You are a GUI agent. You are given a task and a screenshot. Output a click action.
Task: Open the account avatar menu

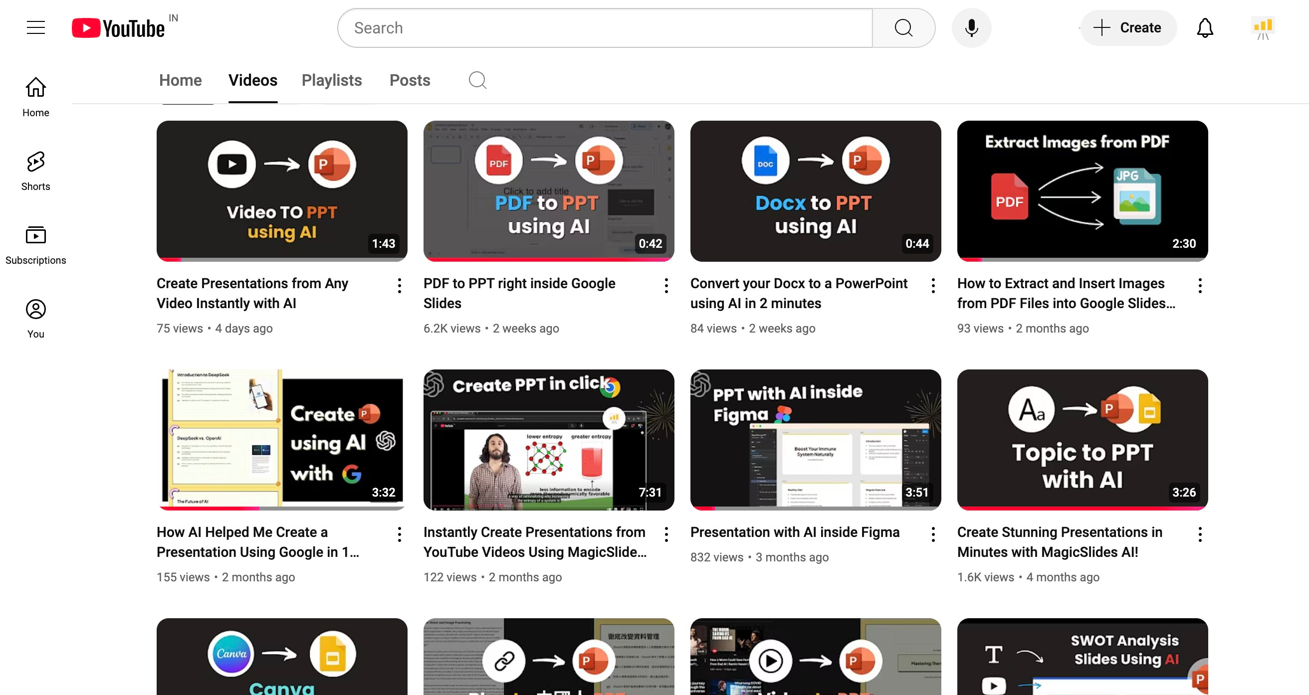(x=1262, y=28)
